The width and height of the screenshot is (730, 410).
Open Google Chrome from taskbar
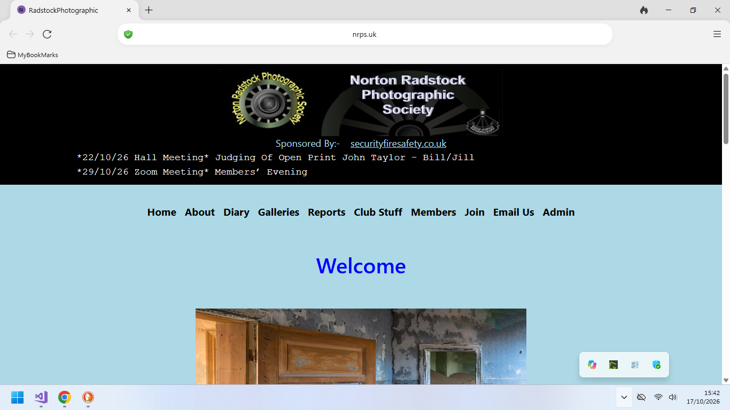[x=65, y=397]
